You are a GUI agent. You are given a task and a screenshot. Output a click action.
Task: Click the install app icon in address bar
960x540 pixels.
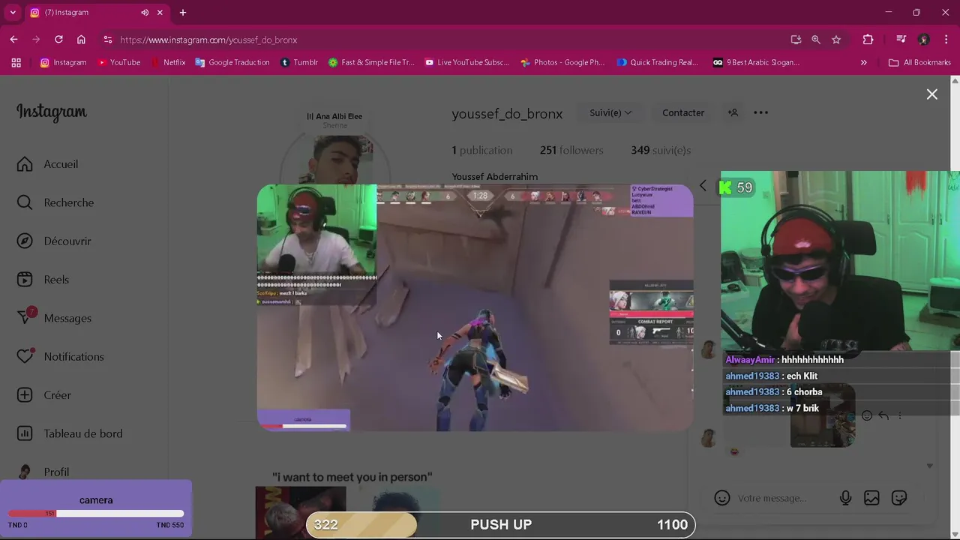(x=796, y=40)
